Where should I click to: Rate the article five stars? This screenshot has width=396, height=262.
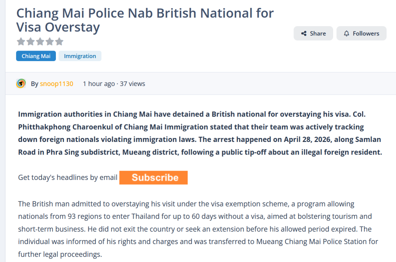[59, 41]
